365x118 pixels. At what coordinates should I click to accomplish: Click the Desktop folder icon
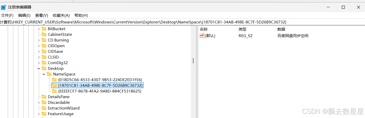(x=44, y=69)
